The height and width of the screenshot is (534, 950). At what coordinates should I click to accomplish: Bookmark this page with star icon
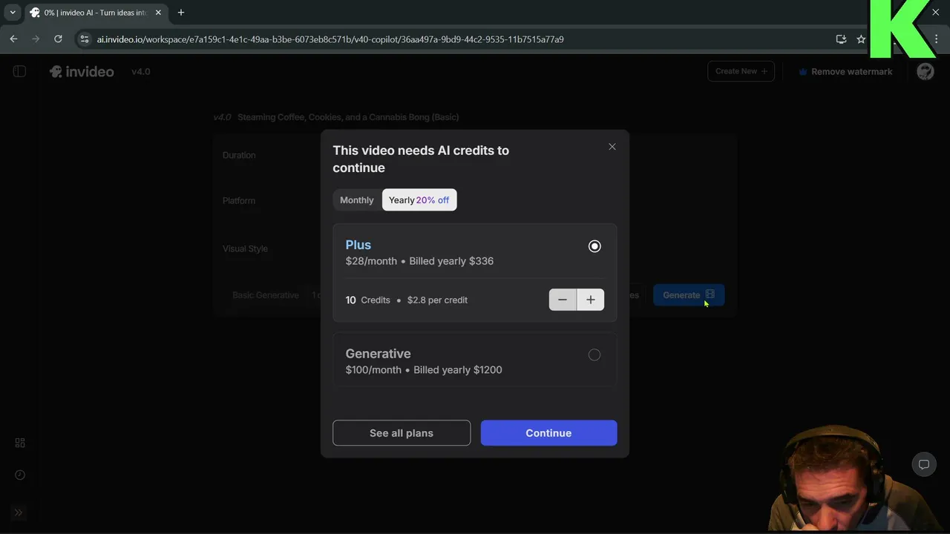[861, 39]
